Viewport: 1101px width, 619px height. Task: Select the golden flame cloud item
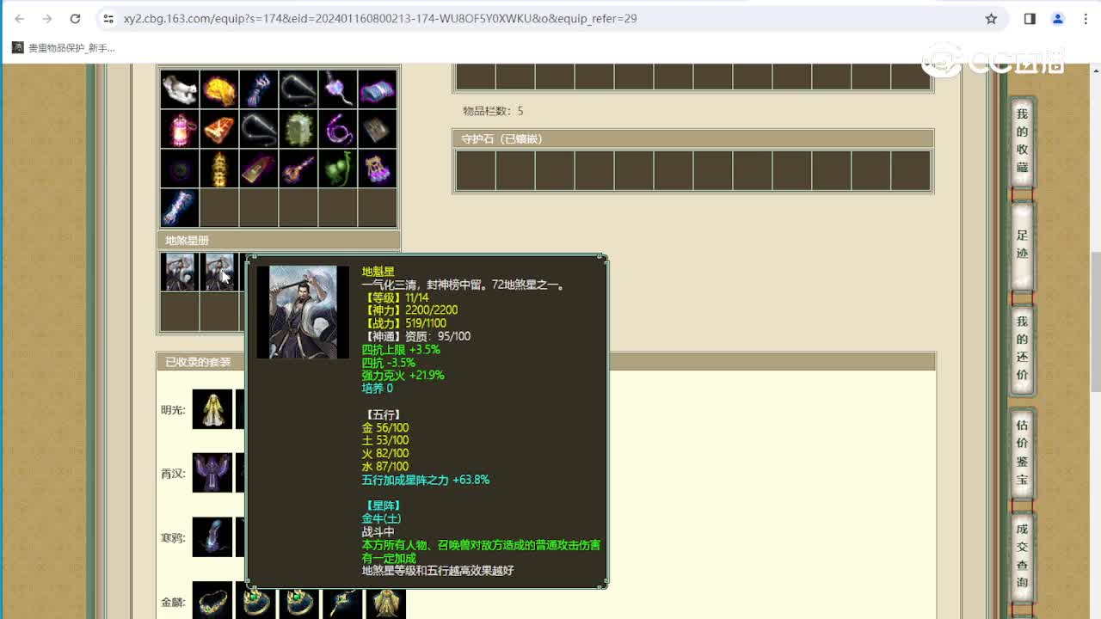(219, 89)
